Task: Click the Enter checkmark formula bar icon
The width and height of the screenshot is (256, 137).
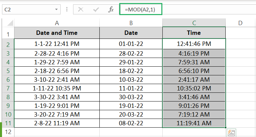Action: [x=96, y=9]
